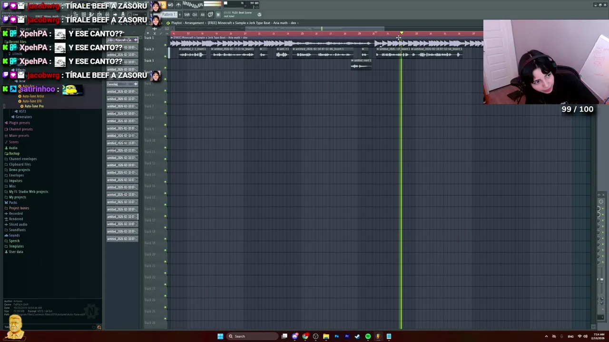Click the Arrangement breadcrumb in playlist title

point(194,23)
